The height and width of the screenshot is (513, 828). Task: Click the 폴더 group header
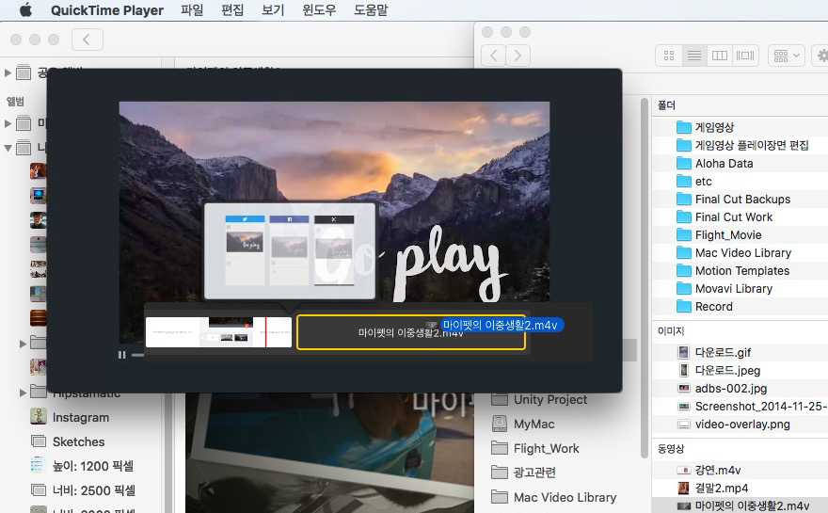click(x=666, y=105)
